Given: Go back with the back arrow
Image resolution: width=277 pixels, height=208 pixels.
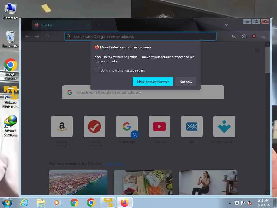Looking at the screenshot, I should [27, 37].
